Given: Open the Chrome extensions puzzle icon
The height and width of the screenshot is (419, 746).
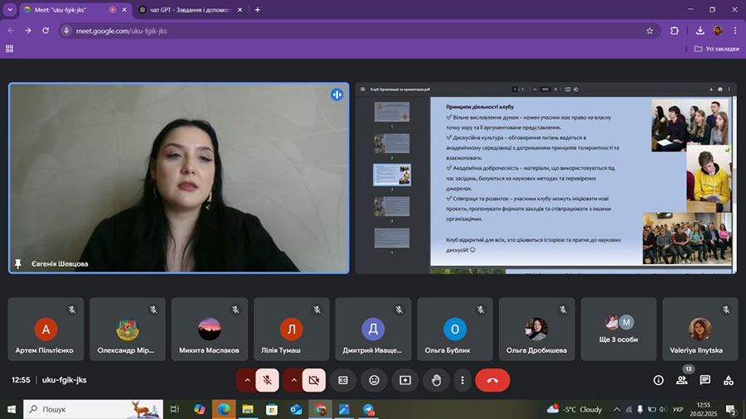Looking at the screenshot, I should (x=674, y=31).
